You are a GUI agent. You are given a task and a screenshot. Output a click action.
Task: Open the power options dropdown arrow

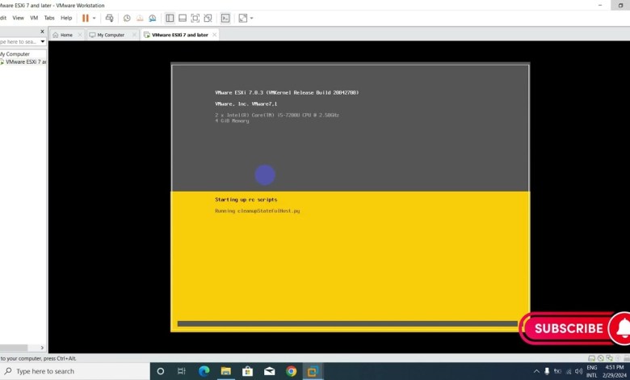(x=94, y=18)
